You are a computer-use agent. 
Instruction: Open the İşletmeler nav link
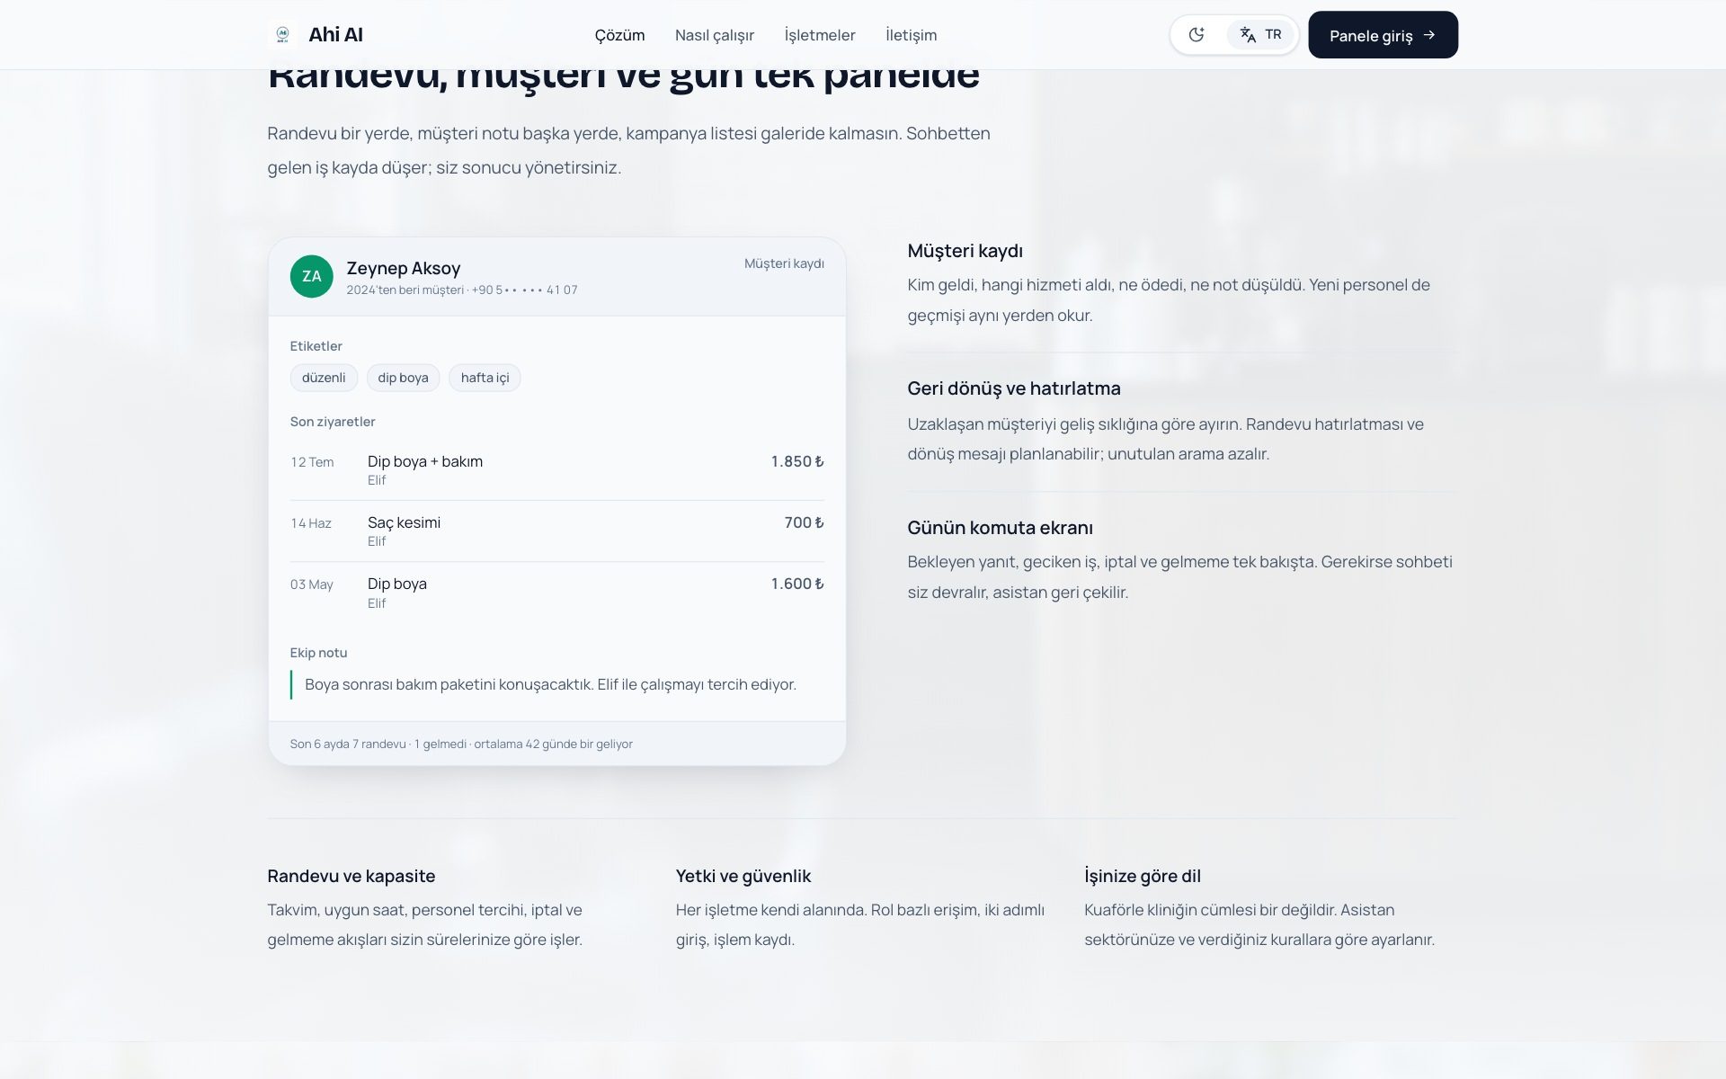820,35
